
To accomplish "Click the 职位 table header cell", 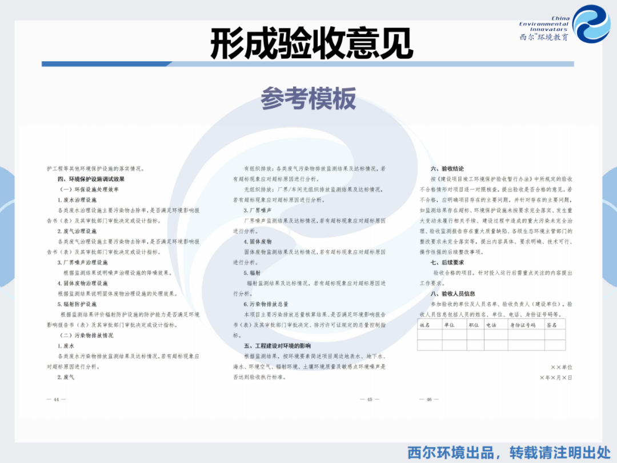I will 475,325.
